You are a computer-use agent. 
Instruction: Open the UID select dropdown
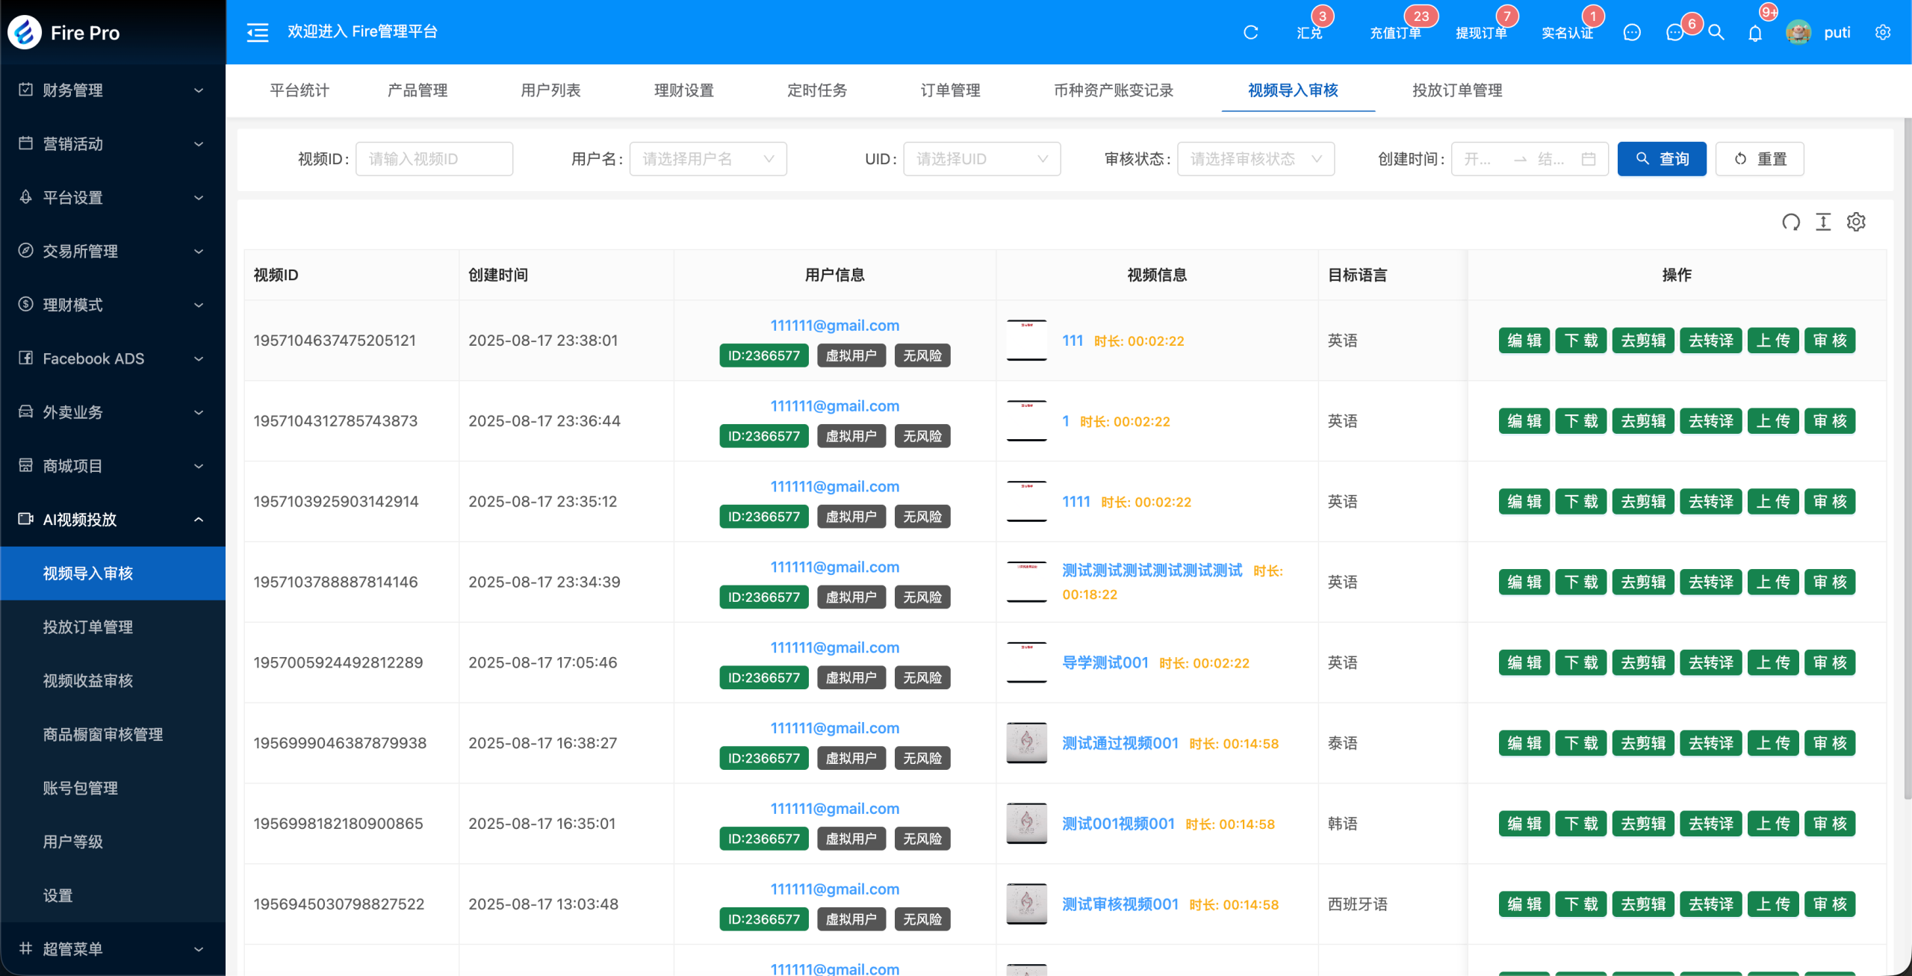(x=981, y=159)
